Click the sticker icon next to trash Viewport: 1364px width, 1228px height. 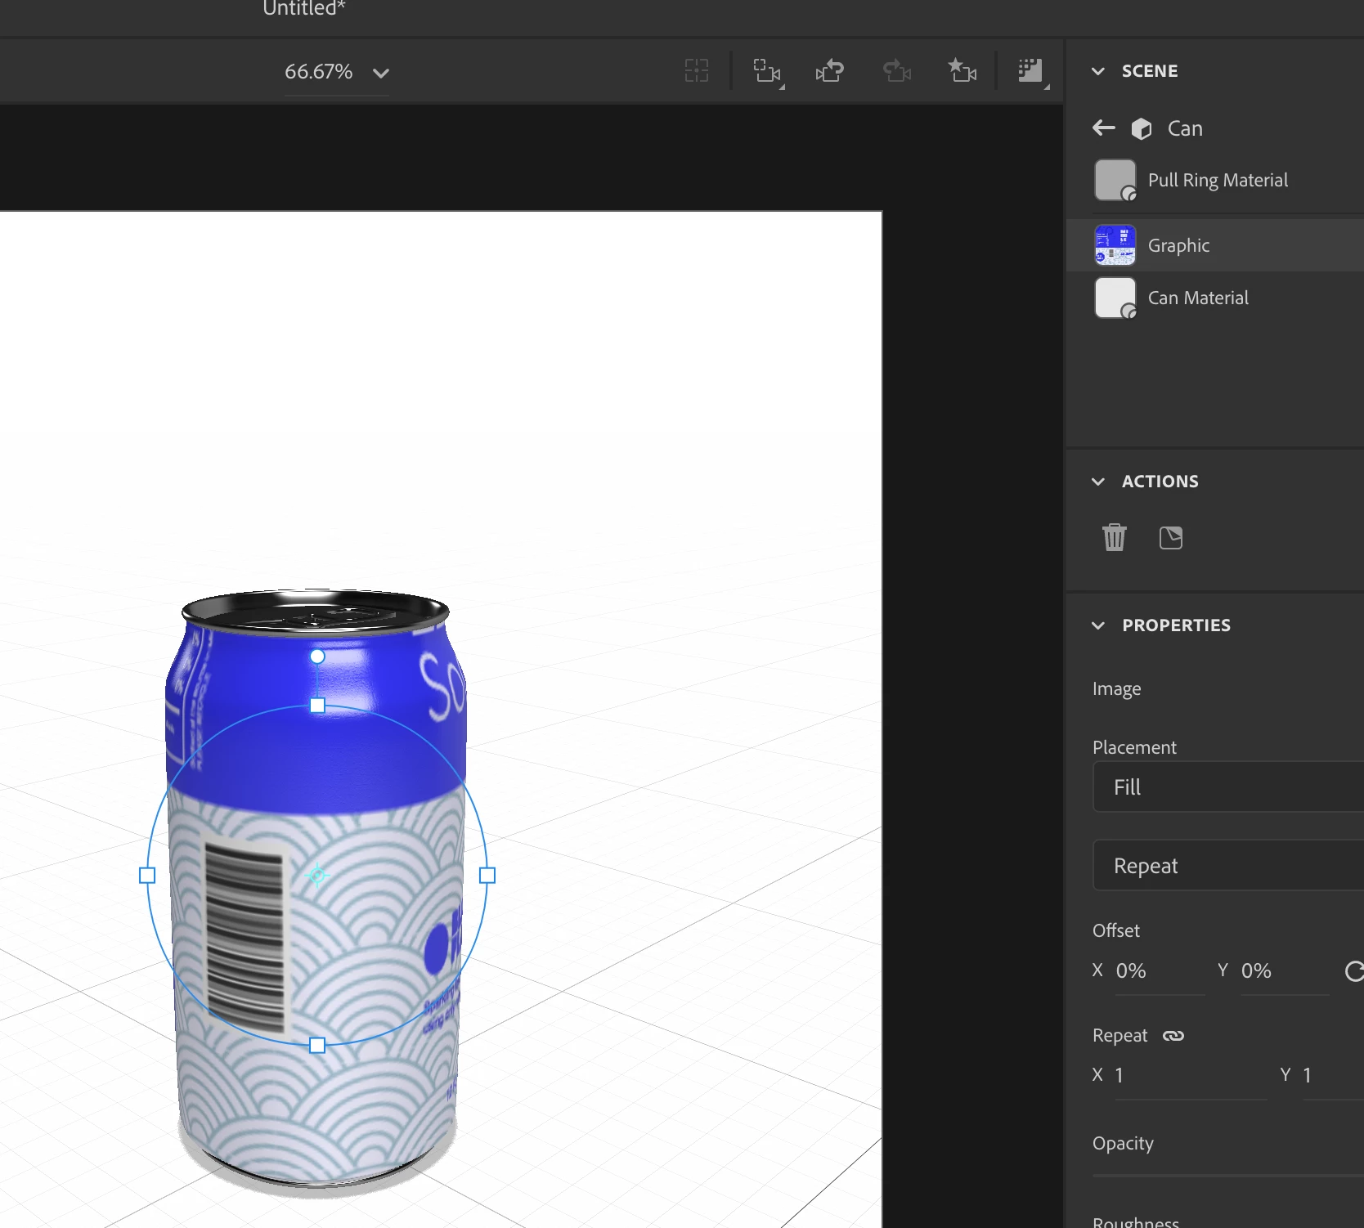[1171, 537]
